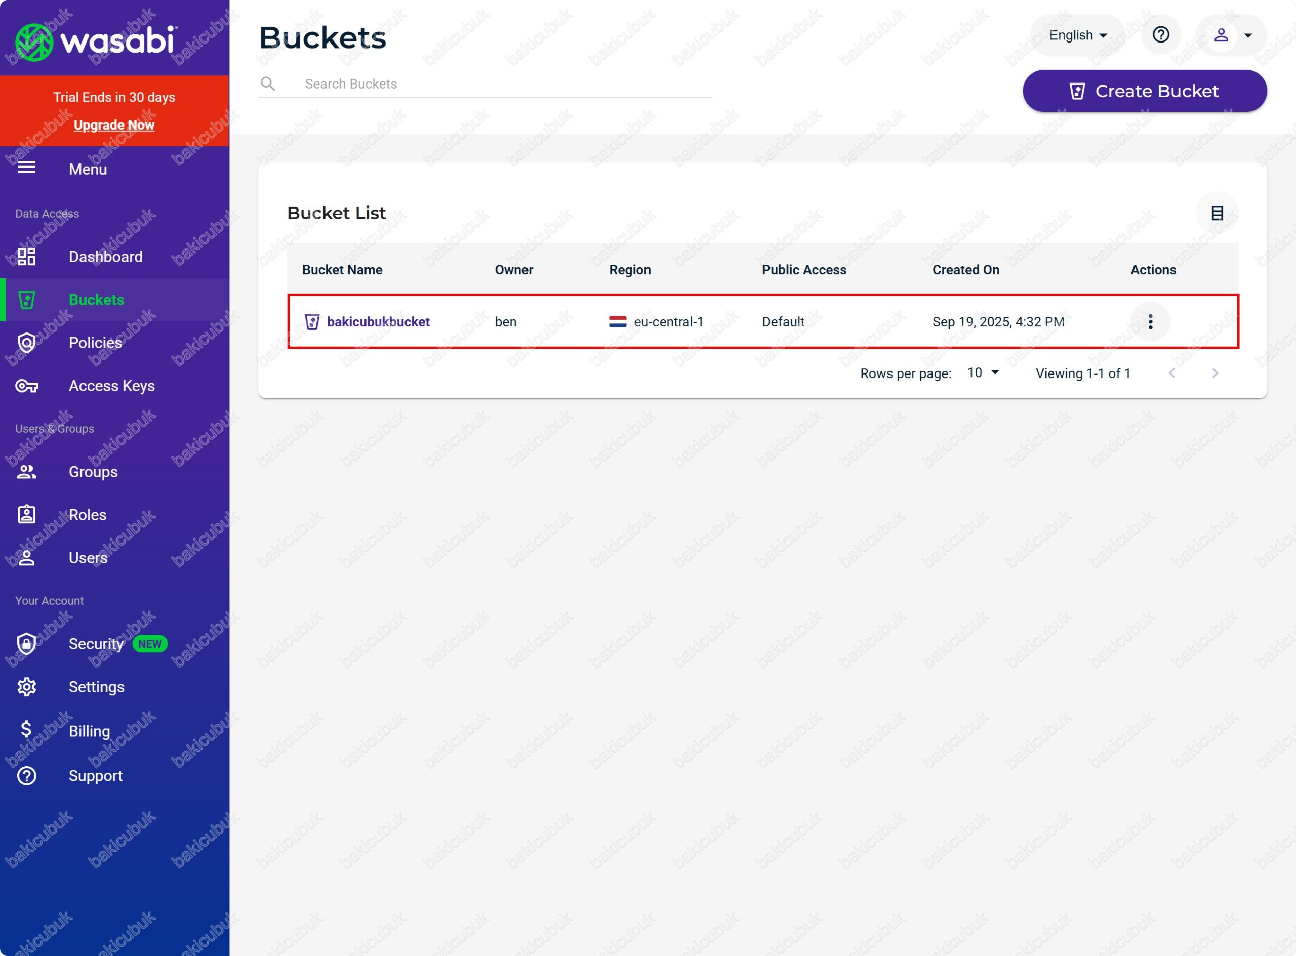Open the English language dropdown
The width and height of the screenshot is (1296, 956).
pyautogui.click(x=1077, y=35)
